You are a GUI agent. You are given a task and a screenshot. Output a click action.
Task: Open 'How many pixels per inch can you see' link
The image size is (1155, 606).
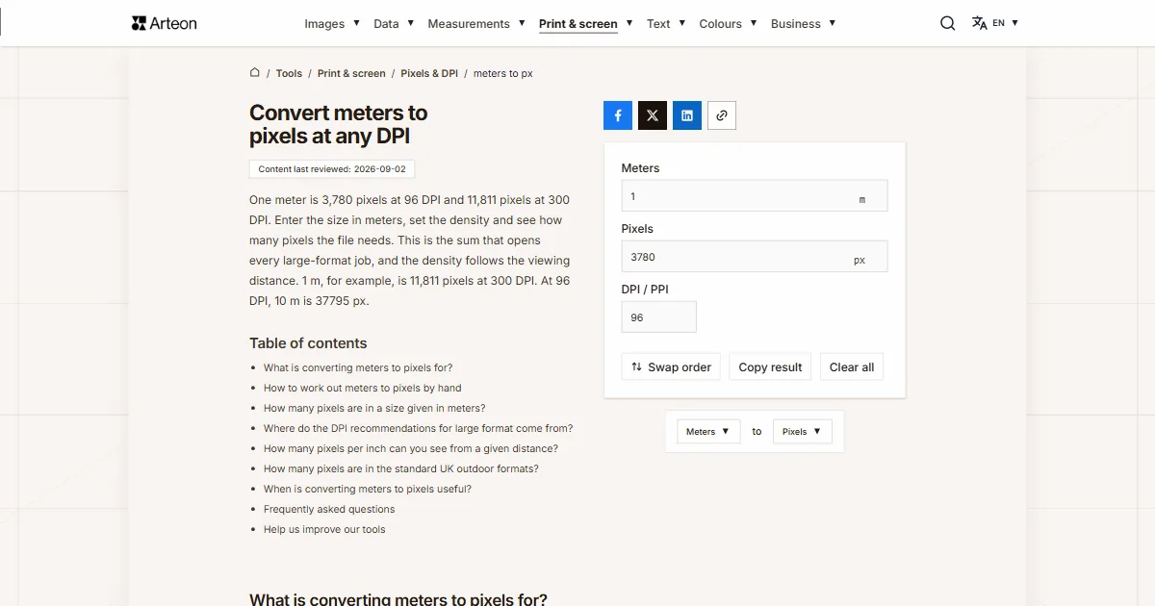pyautogui.click(x=411, y=448)
